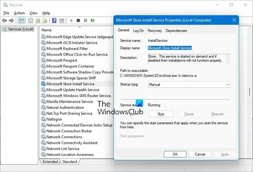This screenshot has width=253, height=172.
Task: Click gear icon of Microsoft Passport service
Action: pos(43,60)
